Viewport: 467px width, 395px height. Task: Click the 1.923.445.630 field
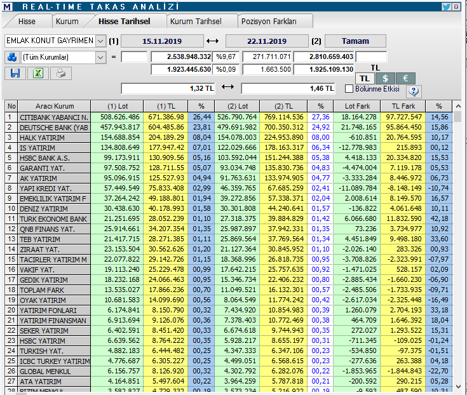[181, 70]
